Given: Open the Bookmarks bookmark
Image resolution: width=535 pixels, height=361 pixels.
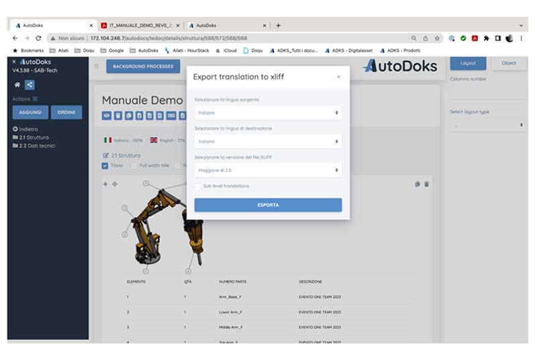Looking at the screenshot, I should 28,50.
